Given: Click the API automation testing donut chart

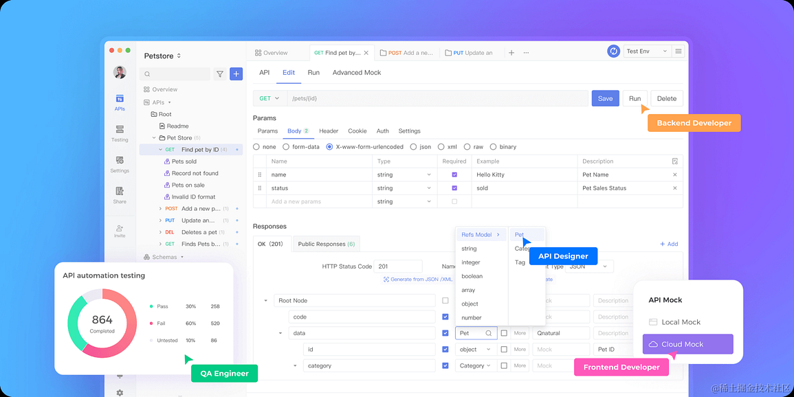Looking at the screenshot, I should point(102,320).
